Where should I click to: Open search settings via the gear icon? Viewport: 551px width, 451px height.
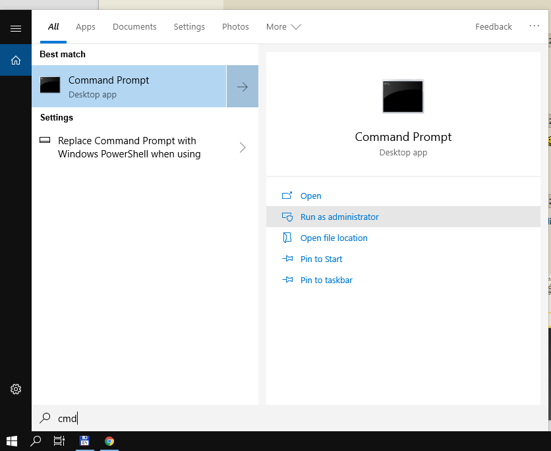(x=15, y=389)
